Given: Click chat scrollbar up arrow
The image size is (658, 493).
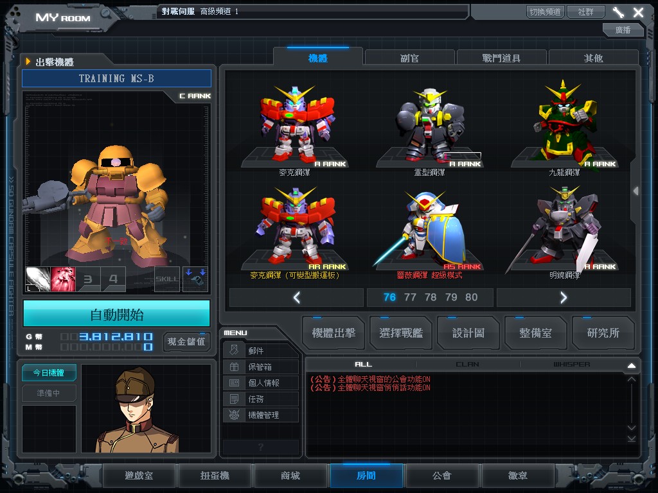Looking at the screenshot, I should tap(632, 379).
